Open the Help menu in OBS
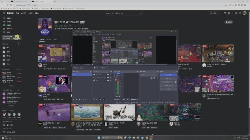Image resolution: width=250 pixels, height=140 pixels. pos(118,35)
